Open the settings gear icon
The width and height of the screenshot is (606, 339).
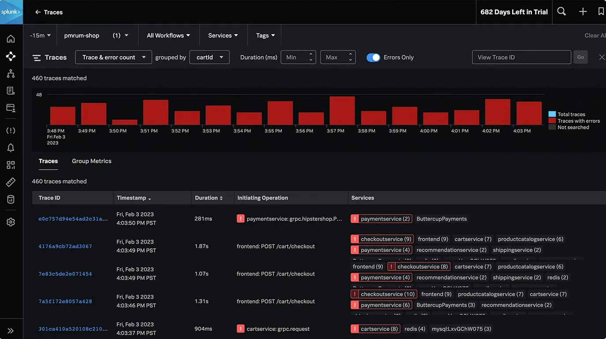(x=11, y=222)
